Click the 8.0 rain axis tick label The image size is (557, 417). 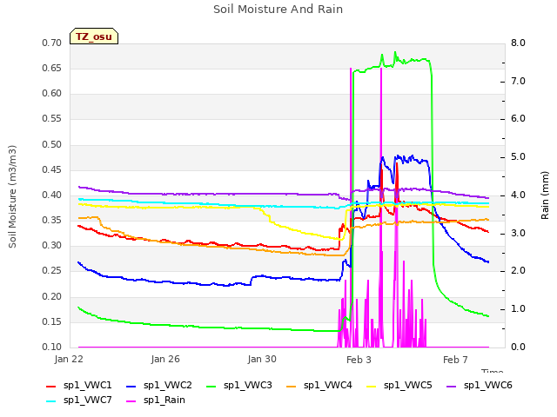click(518, 43)
